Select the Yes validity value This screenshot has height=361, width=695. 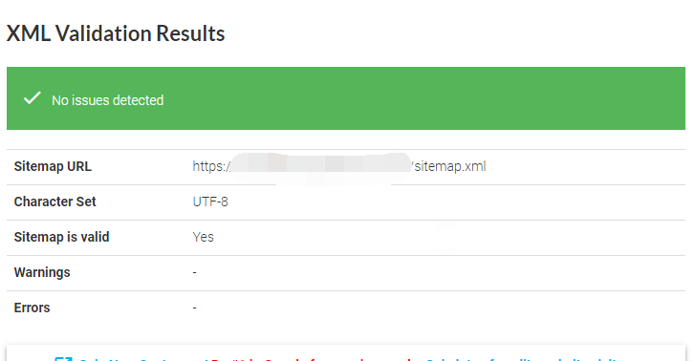[203, 237]
